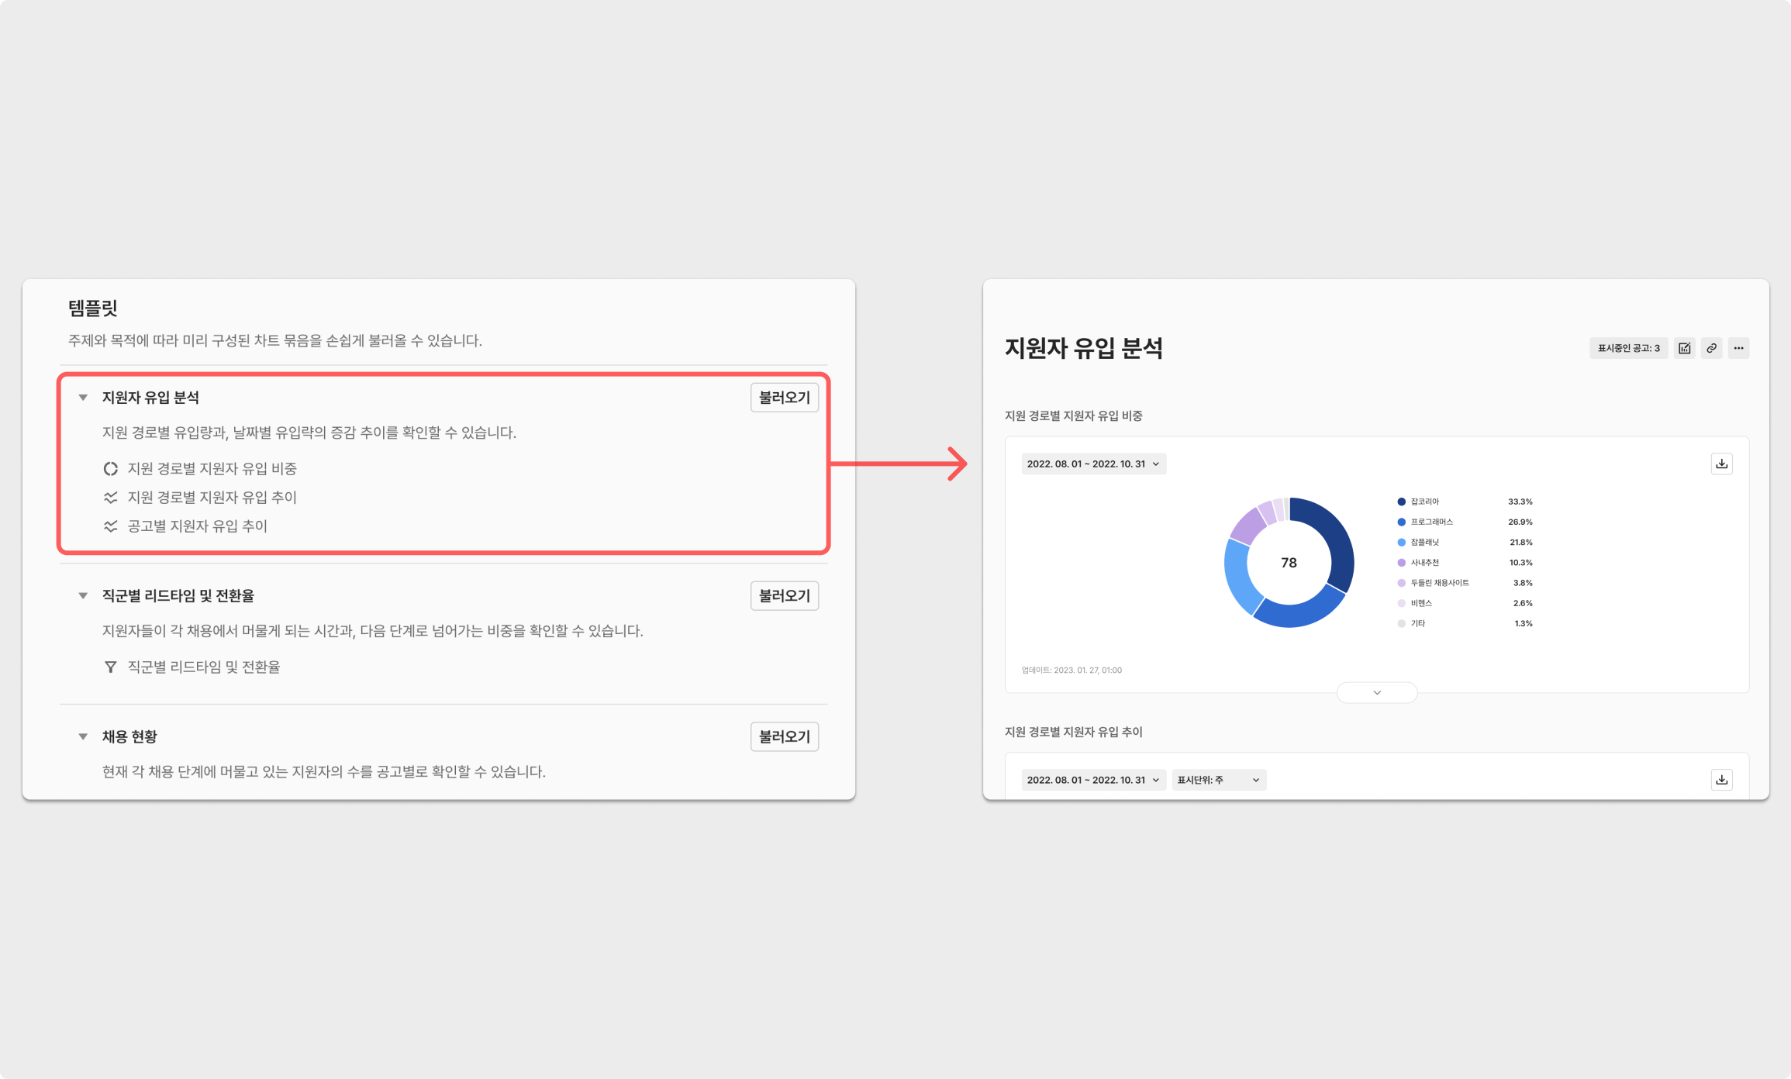Collapse the 직군별 리드타임 및 전환율 section
The width and height of the screenshot is (1791, 1079).
(x=83, y=596)
